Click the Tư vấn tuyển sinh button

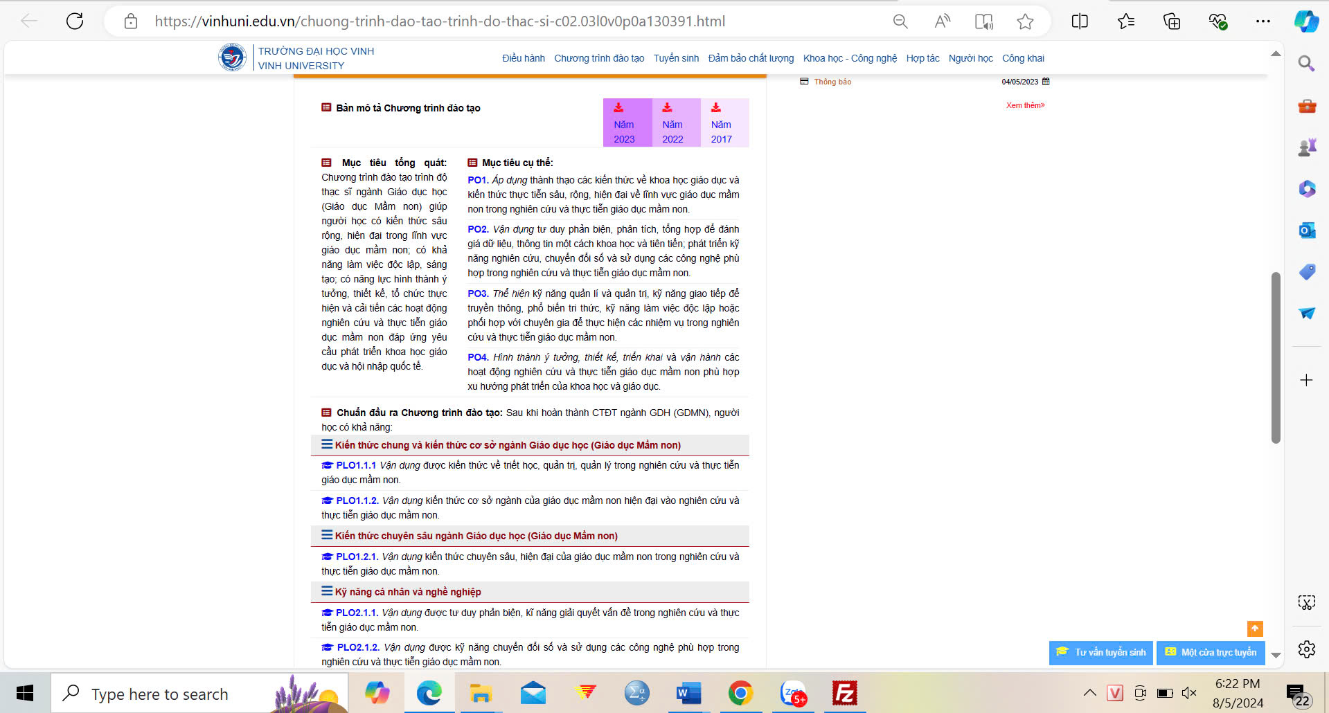(x=1101, y=653)
